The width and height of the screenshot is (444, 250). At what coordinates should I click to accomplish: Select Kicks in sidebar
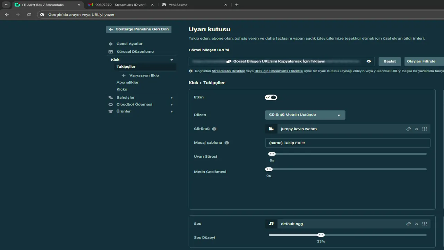coord(122,89)
